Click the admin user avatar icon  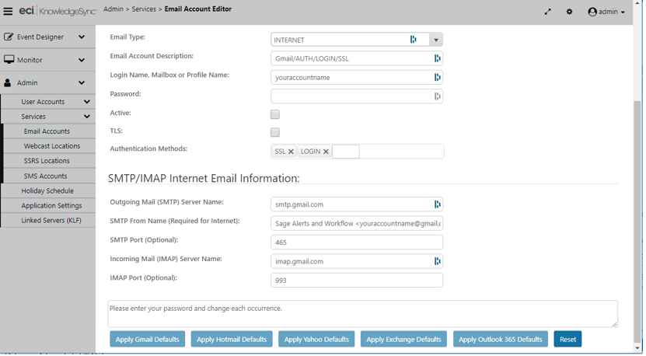592,12
